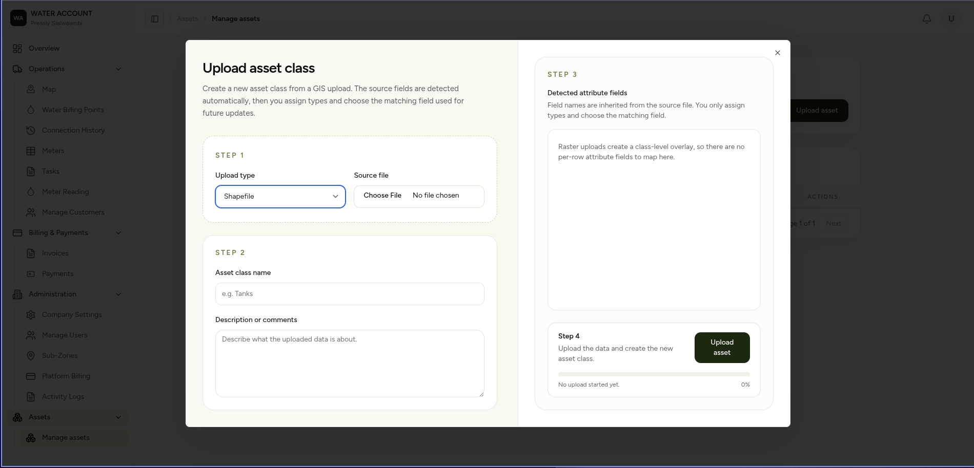Click the WA logo in the sidebar header
The image size is (974, 468).
tap(18, 18)
